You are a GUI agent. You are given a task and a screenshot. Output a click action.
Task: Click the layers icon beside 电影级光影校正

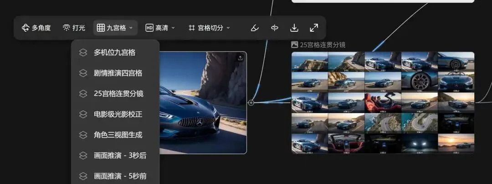(83, 114)
